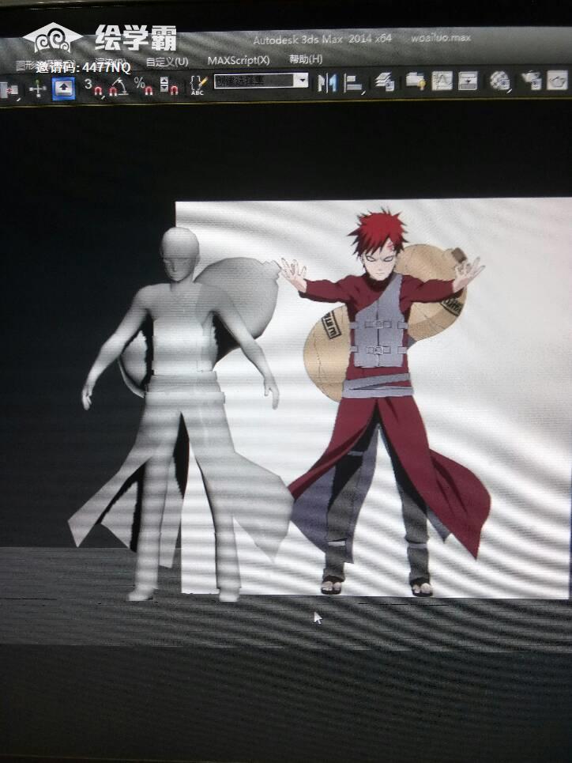Open the Schematic View

click(468, 81)
